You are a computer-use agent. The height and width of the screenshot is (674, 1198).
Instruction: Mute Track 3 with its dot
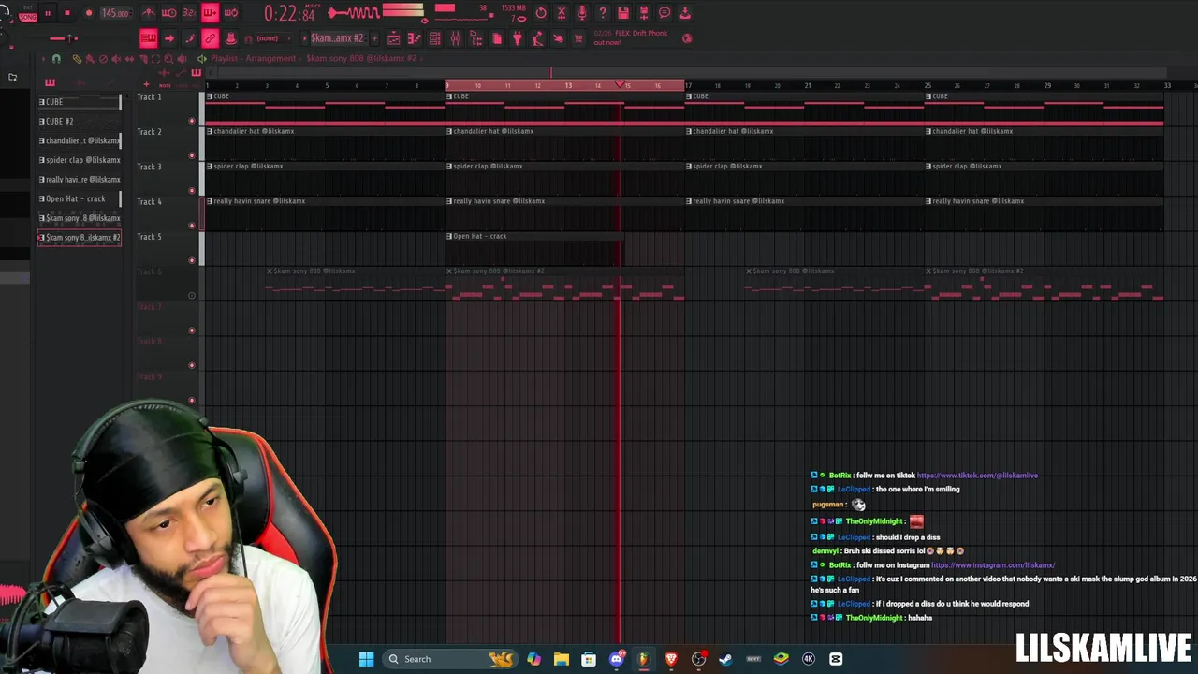192,190
